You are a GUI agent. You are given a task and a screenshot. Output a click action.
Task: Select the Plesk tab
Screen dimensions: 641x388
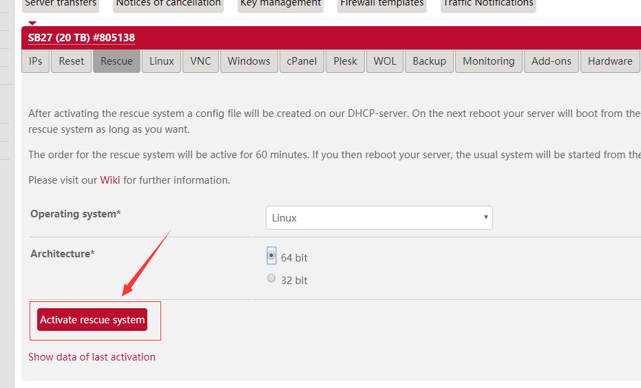coord(345,61)
